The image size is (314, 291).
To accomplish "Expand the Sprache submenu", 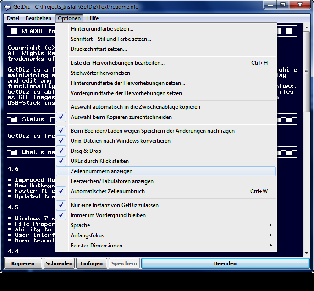I will tap(166, 225).
